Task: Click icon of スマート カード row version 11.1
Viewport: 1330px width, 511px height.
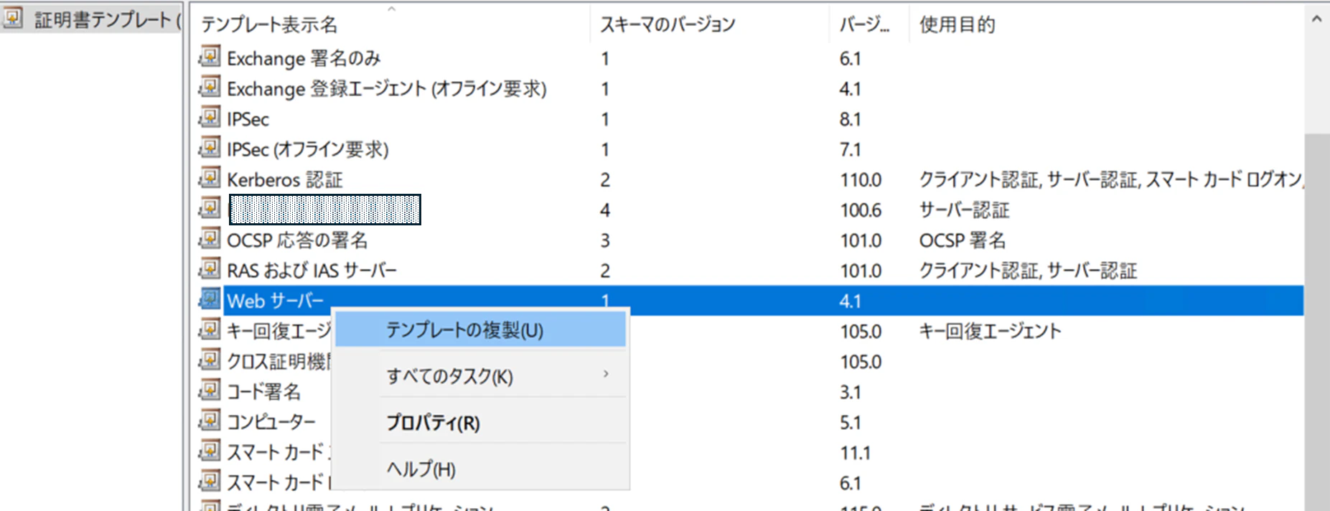Action: pos(209,451)
